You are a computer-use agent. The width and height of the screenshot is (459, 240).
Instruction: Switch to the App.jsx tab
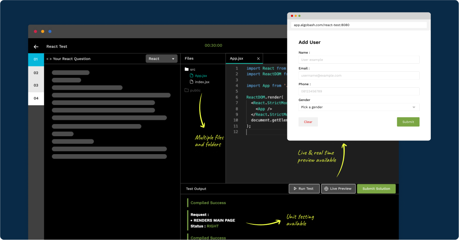point(237,58)
